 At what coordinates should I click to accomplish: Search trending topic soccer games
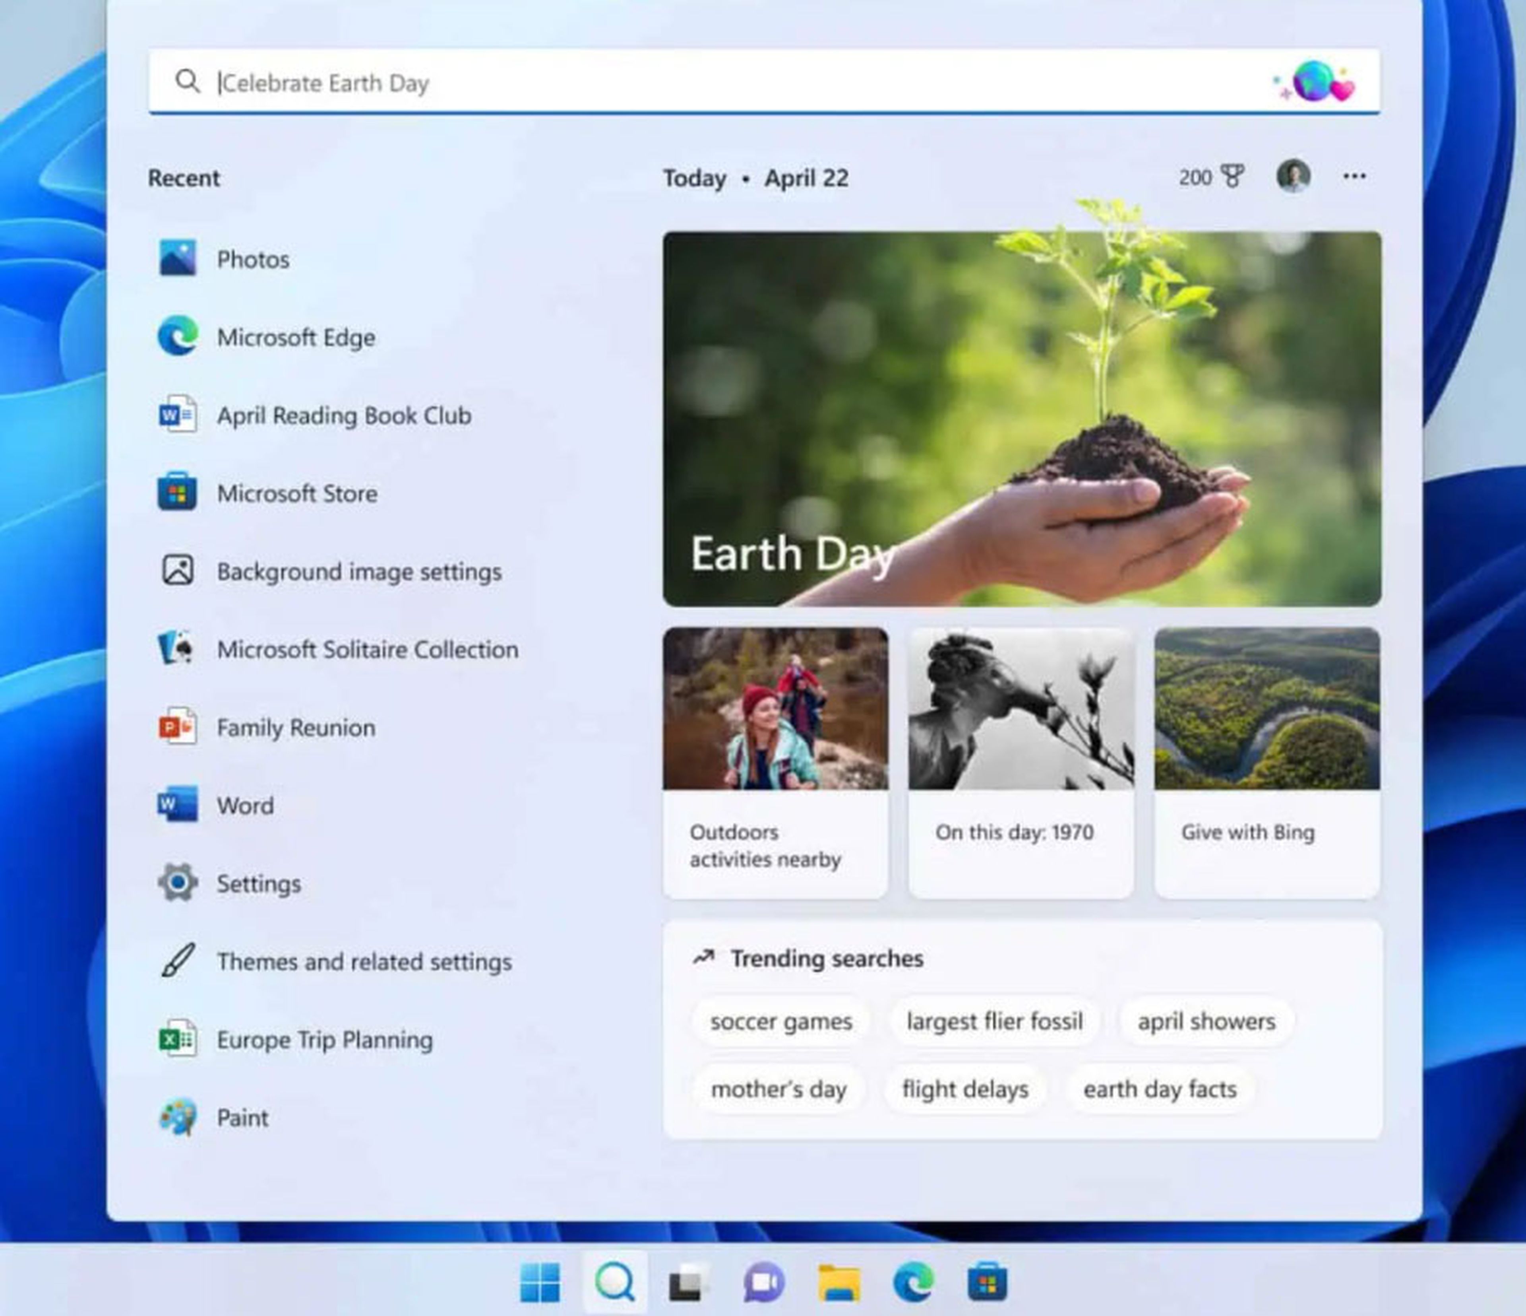[780, 1021]
